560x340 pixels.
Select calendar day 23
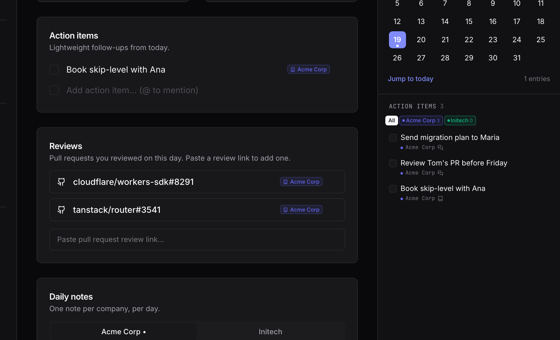[x=493, y=40]
